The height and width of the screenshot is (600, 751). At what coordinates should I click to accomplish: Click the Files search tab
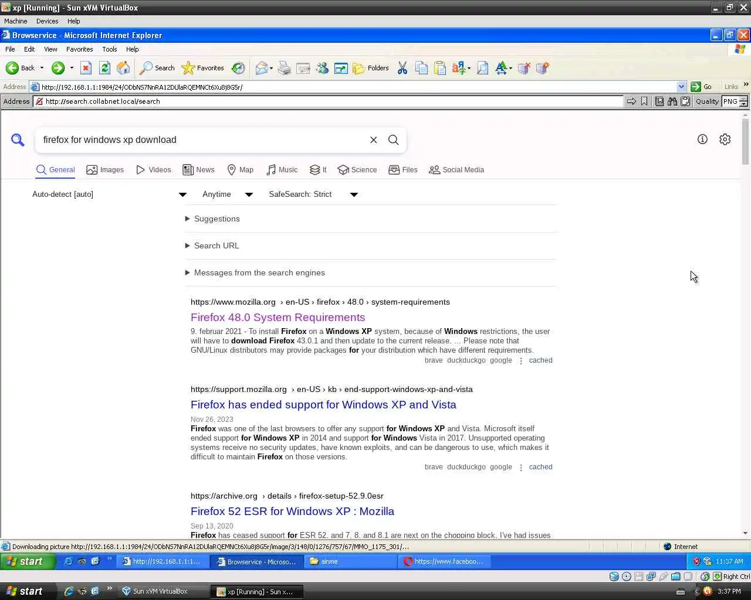tap(403, 170)
